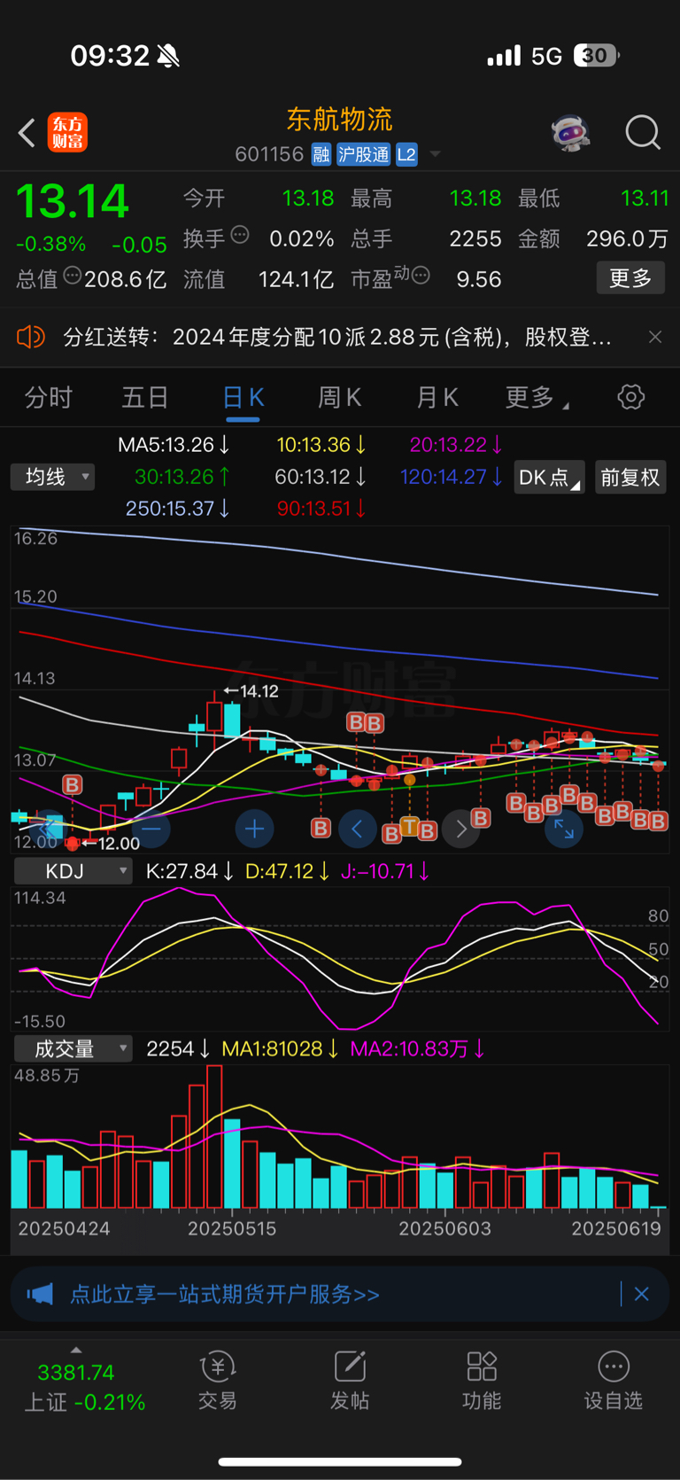680x1480 pixels.
Task: Close the futures account banner
Action: [642, 1294]
